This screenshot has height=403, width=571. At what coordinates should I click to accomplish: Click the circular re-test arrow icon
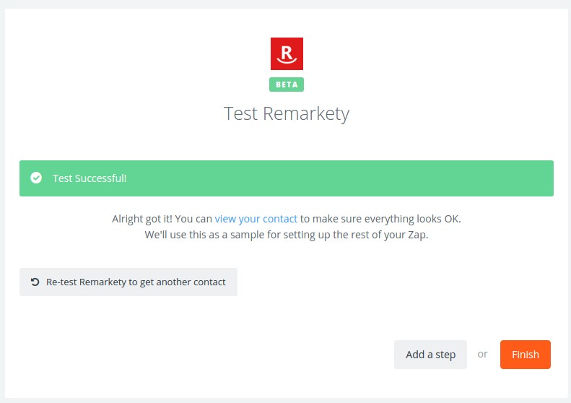pos(35,282)
